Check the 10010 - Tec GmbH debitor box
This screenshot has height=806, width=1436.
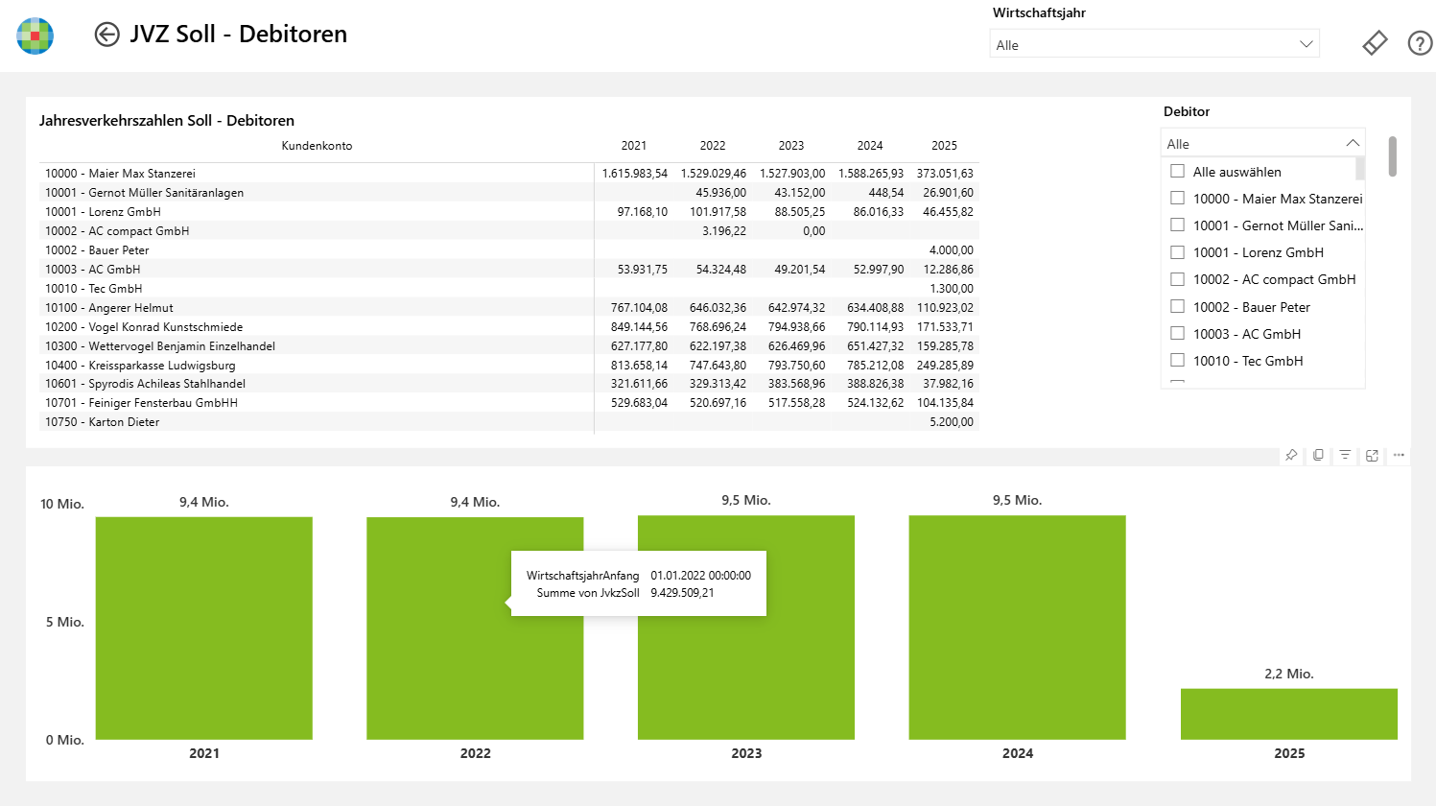click(x=1177, y=360)
